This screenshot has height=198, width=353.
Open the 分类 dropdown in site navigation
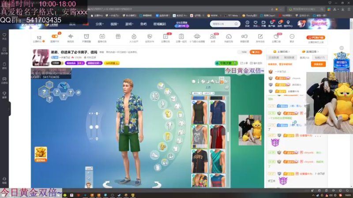point(99,24)
